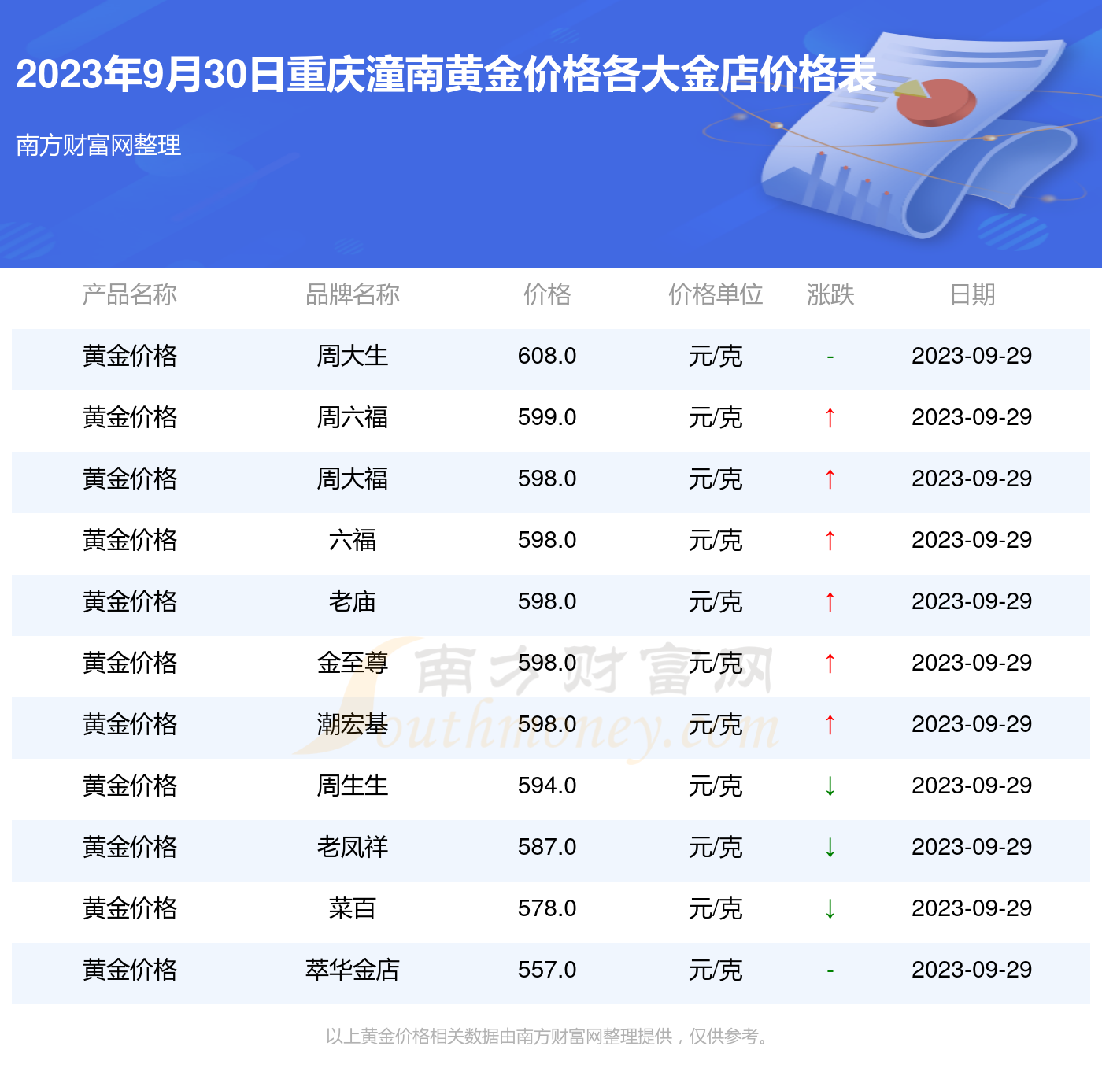Select the brand name 周六福
The image size is (1102, 1072).
pyautogui.click(x=353, y=417)
